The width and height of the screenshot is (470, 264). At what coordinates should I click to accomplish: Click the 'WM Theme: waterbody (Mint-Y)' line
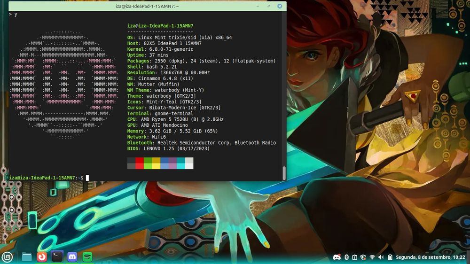coord(165,90)
